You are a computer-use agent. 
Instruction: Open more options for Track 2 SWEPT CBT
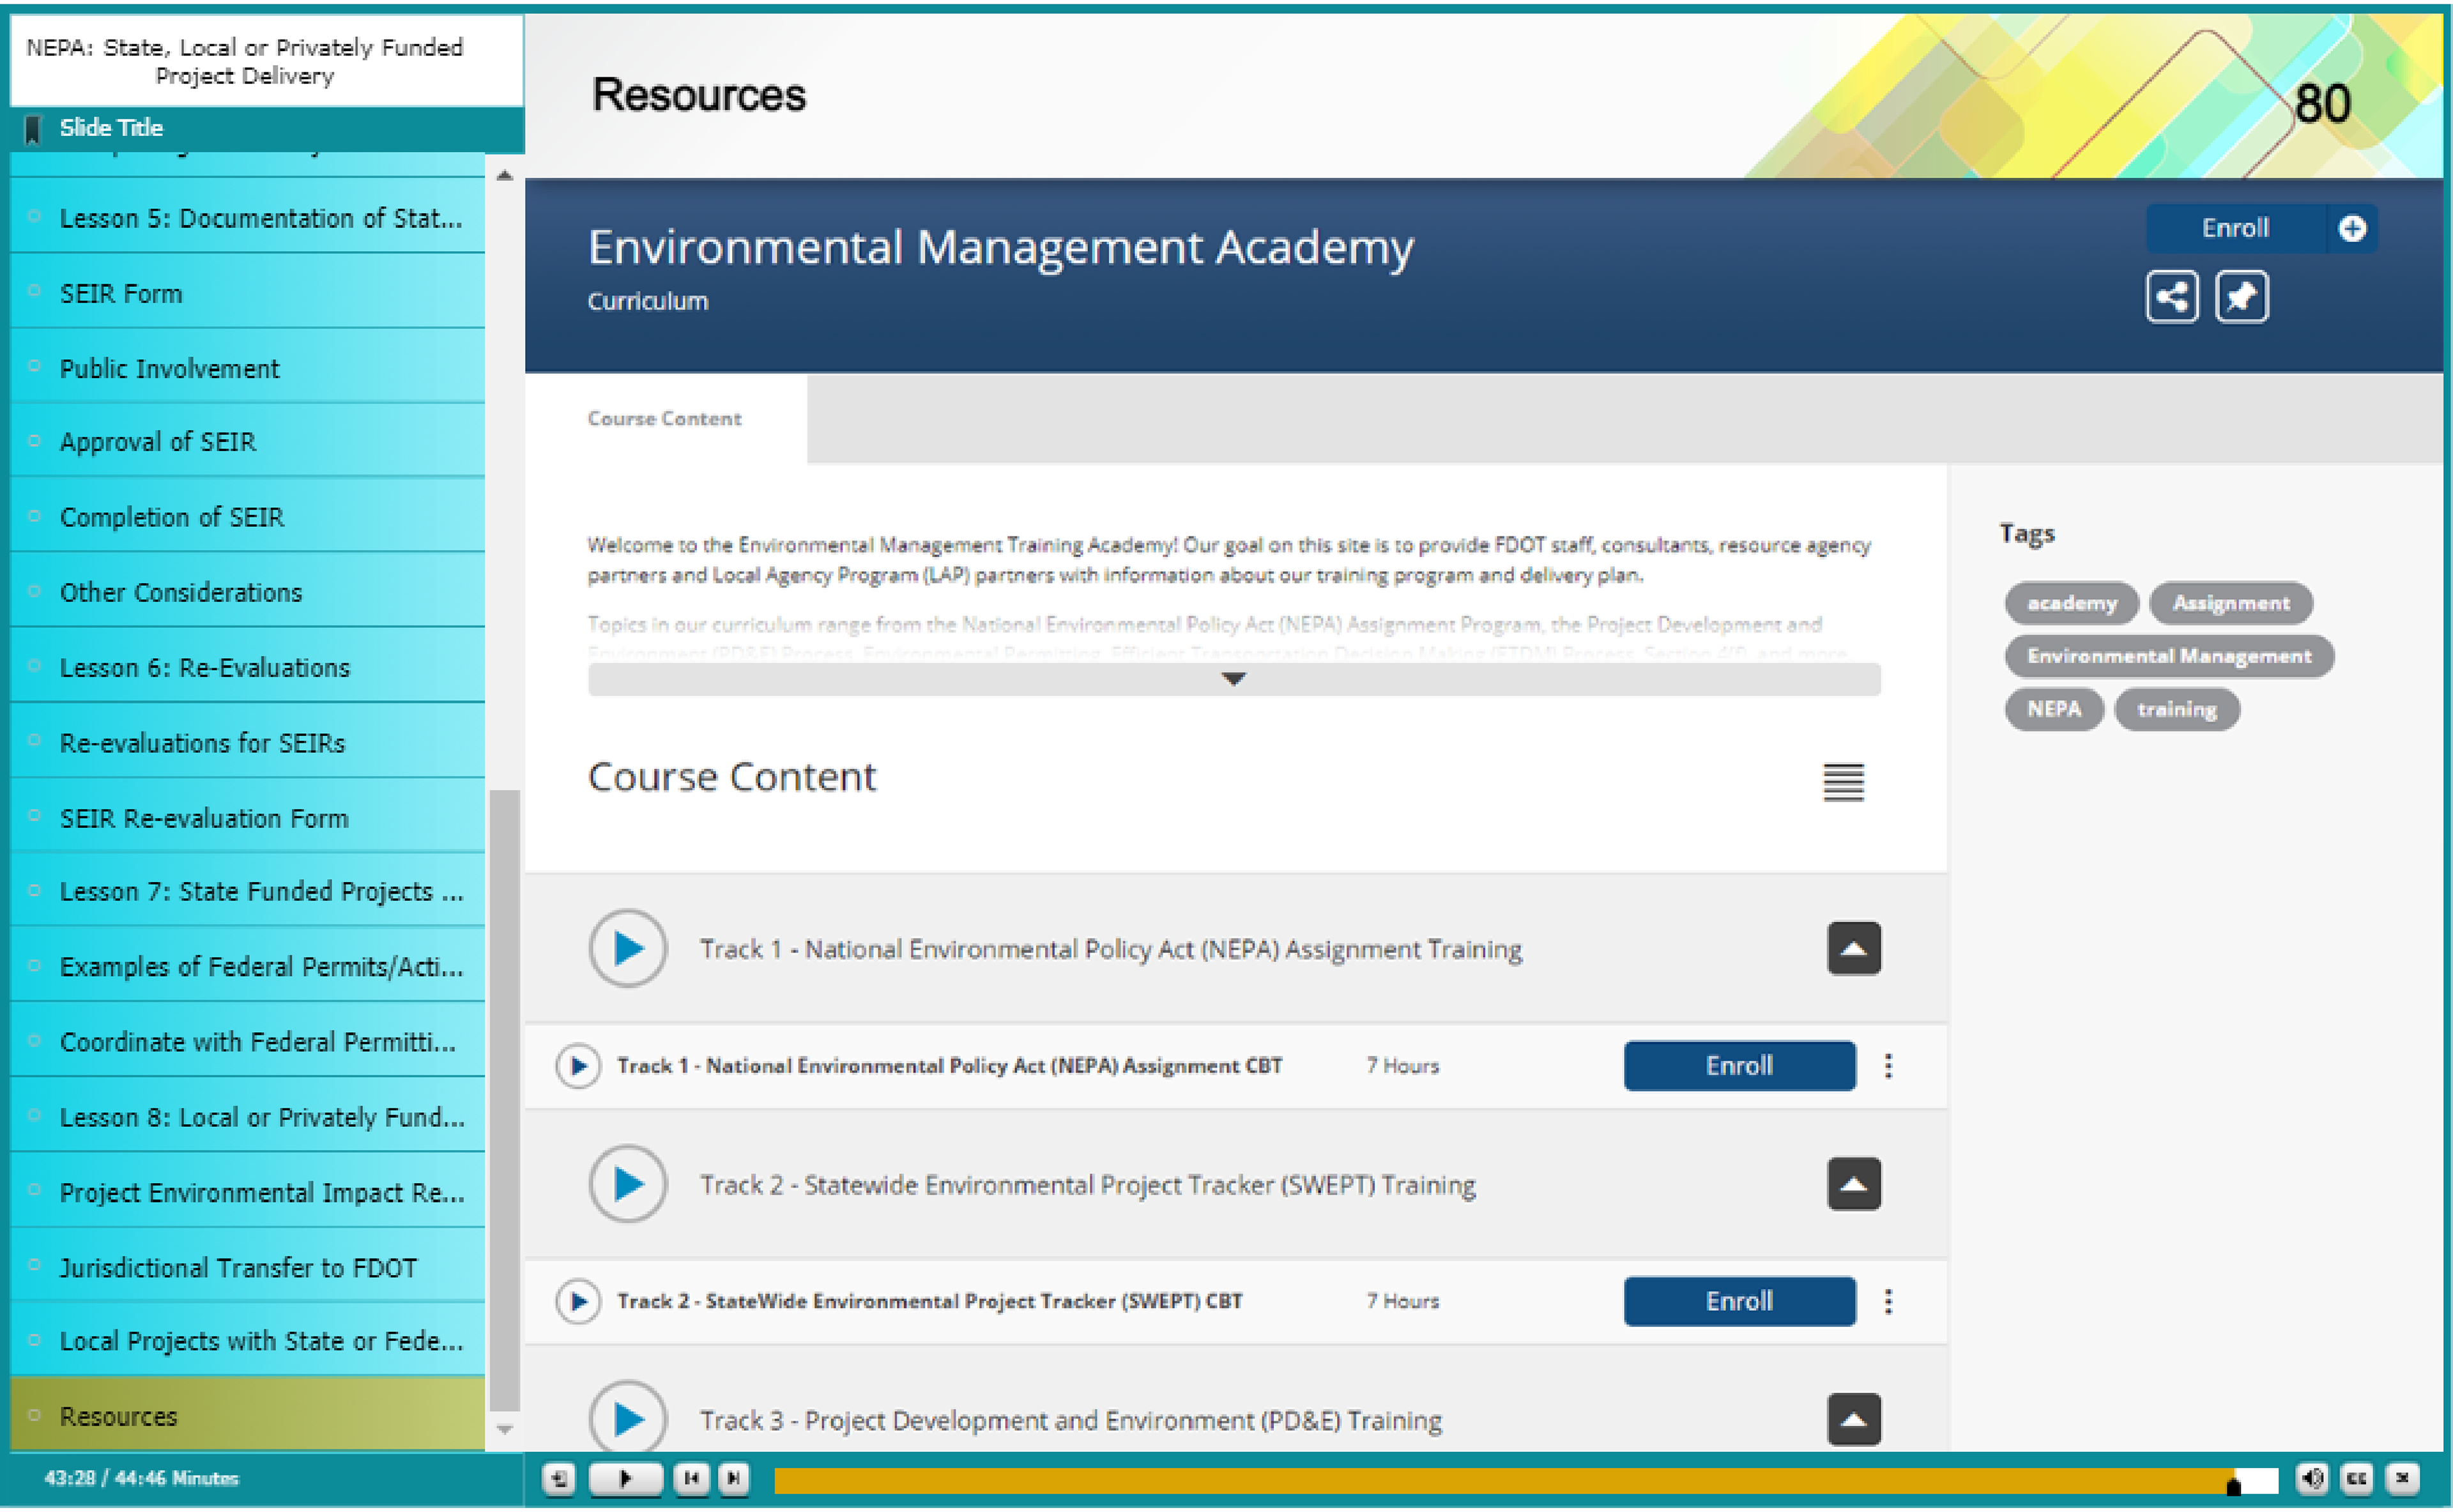pos(1888,1301)
